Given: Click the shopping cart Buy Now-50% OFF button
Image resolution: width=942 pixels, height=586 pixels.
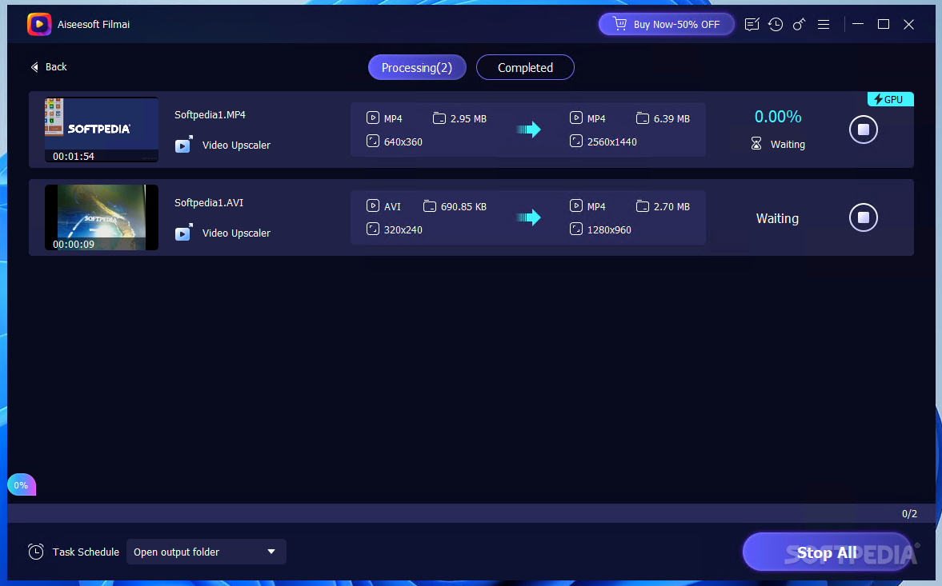Looking at the screenshot, I should (666, 24).
